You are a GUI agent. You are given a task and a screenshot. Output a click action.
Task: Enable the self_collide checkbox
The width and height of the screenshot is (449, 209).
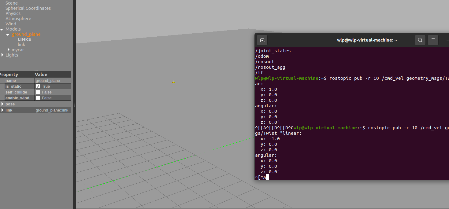point(38,92)
